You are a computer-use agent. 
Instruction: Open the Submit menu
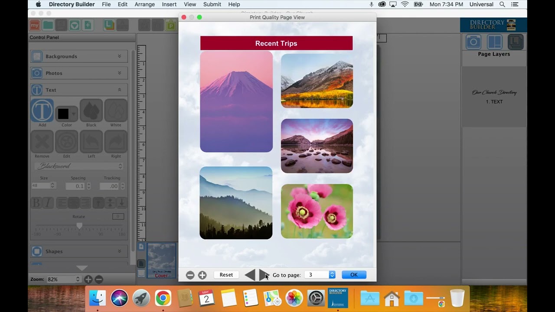212,4
